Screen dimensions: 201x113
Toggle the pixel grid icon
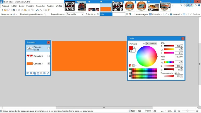pyautogui.click(x=46, y=10)
